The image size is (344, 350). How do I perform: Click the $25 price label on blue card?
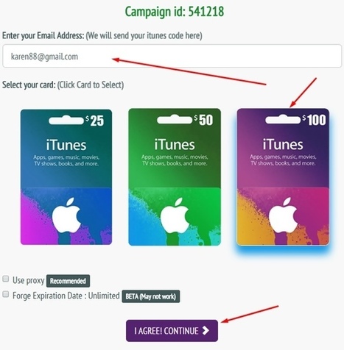click(95, 121)
